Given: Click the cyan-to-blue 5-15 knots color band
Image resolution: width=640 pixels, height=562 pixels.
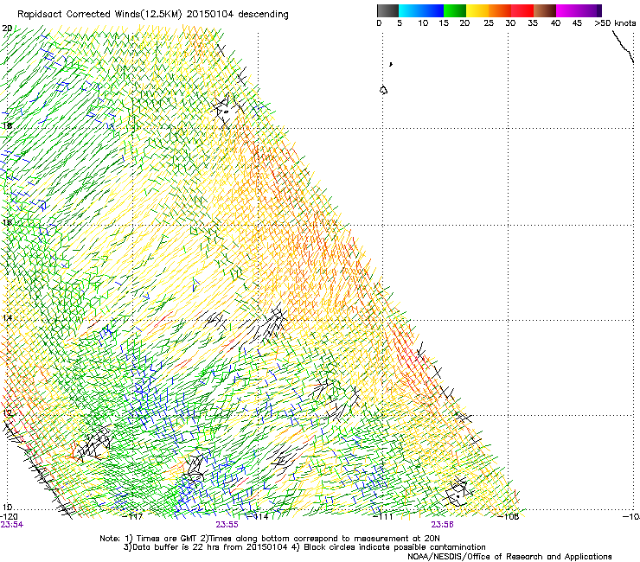Looking at the screenshot, I should (x=421, y=10).
